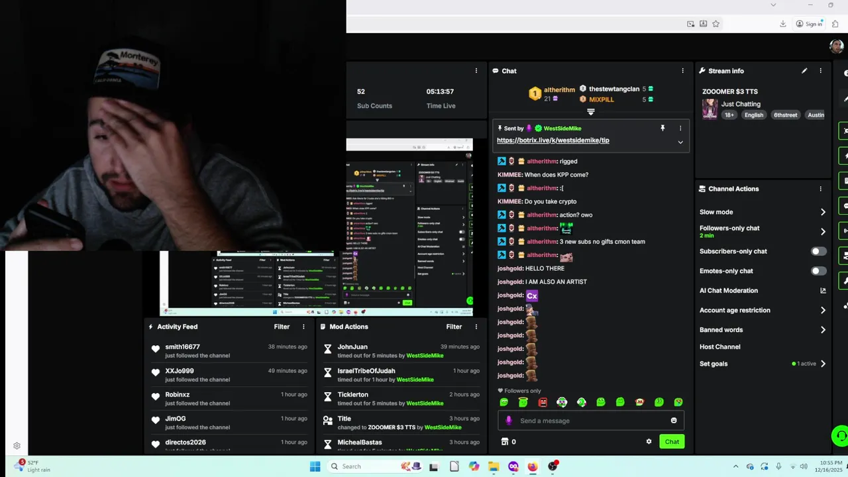Expand Banned words arrow

[x=823, y=330]
